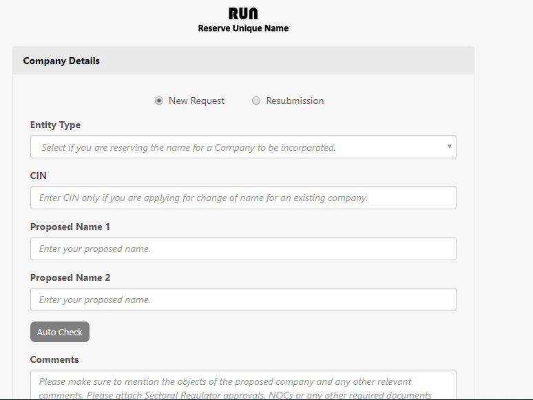Select the New Request radio button
This screenshot has height=400, width=533.
pyautogui.click(x=159, y=101)
